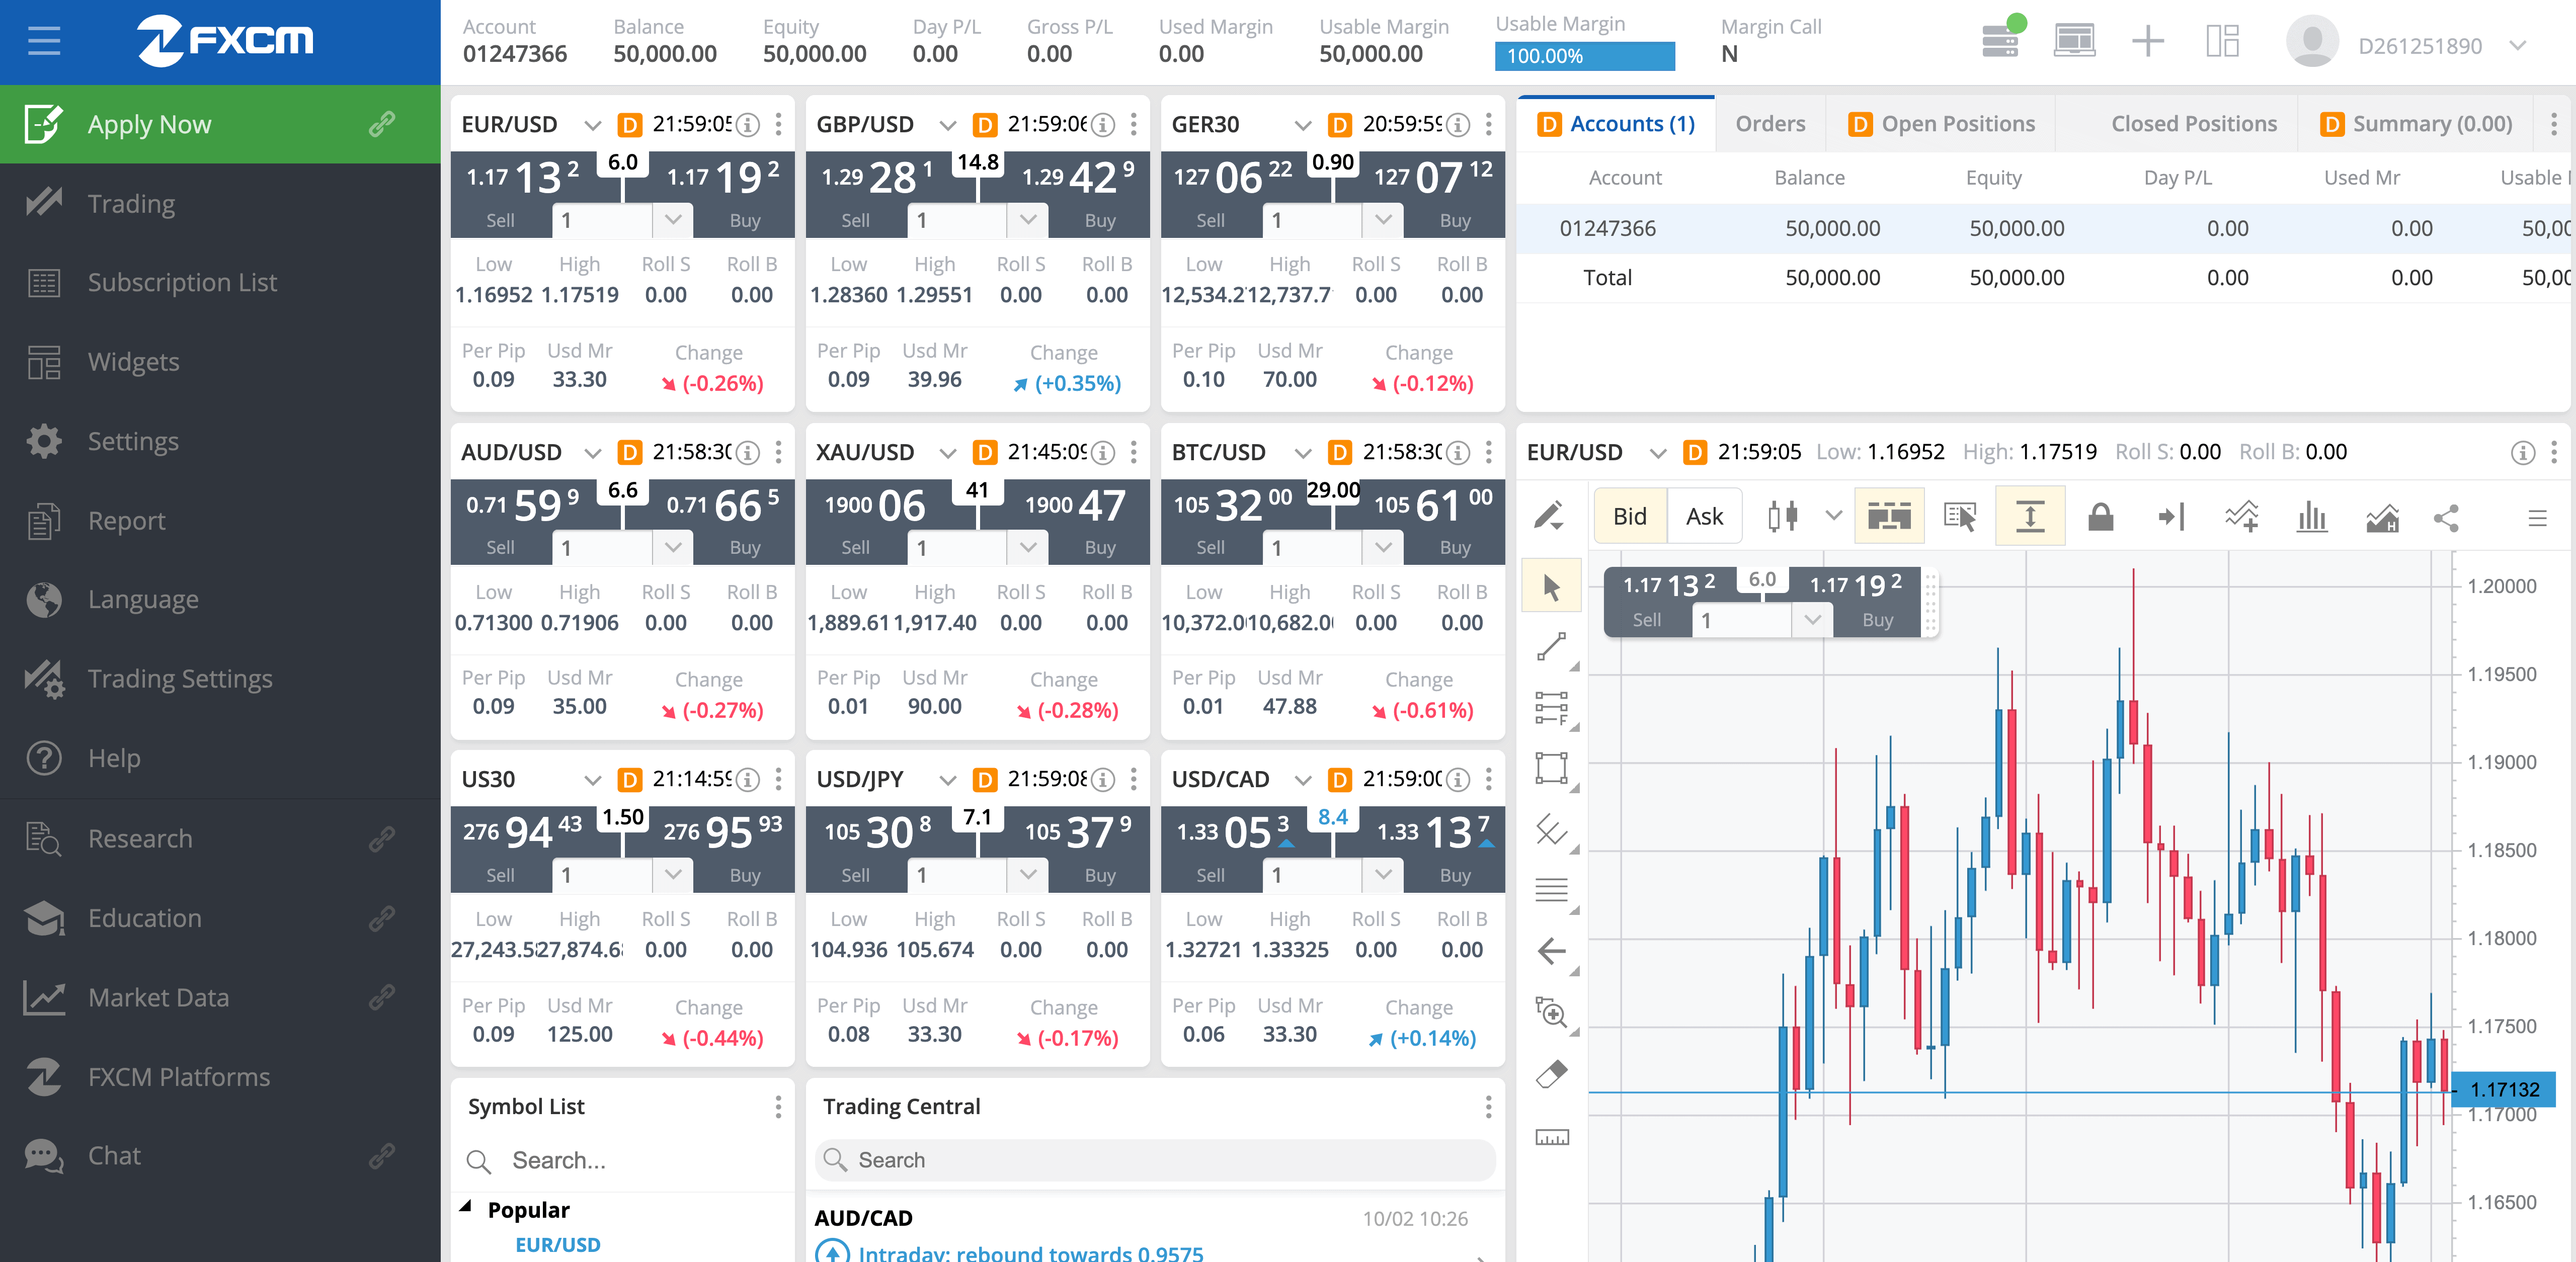Select the horizontal lines tool in the chart
Image resolution: width=2576 pixels, height=1262 pixels.
coord(1551,889)
